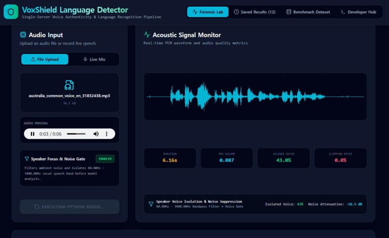Click the 0:03 / 0:06 playback time

coord(50,134)
